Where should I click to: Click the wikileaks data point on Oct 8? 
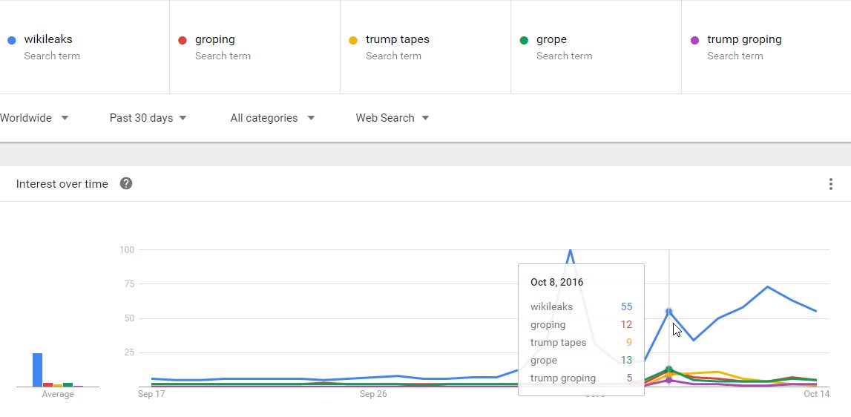tap(668, 312)
